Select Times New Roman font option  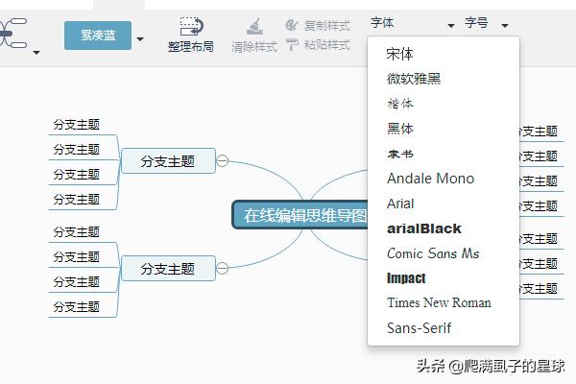pos(439,303)
